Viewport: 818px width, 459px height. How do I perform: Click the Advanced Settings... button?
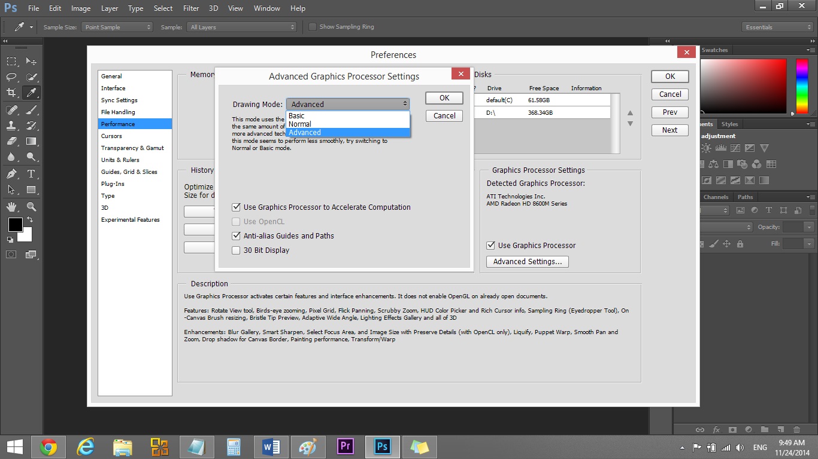tap(528, 262)
